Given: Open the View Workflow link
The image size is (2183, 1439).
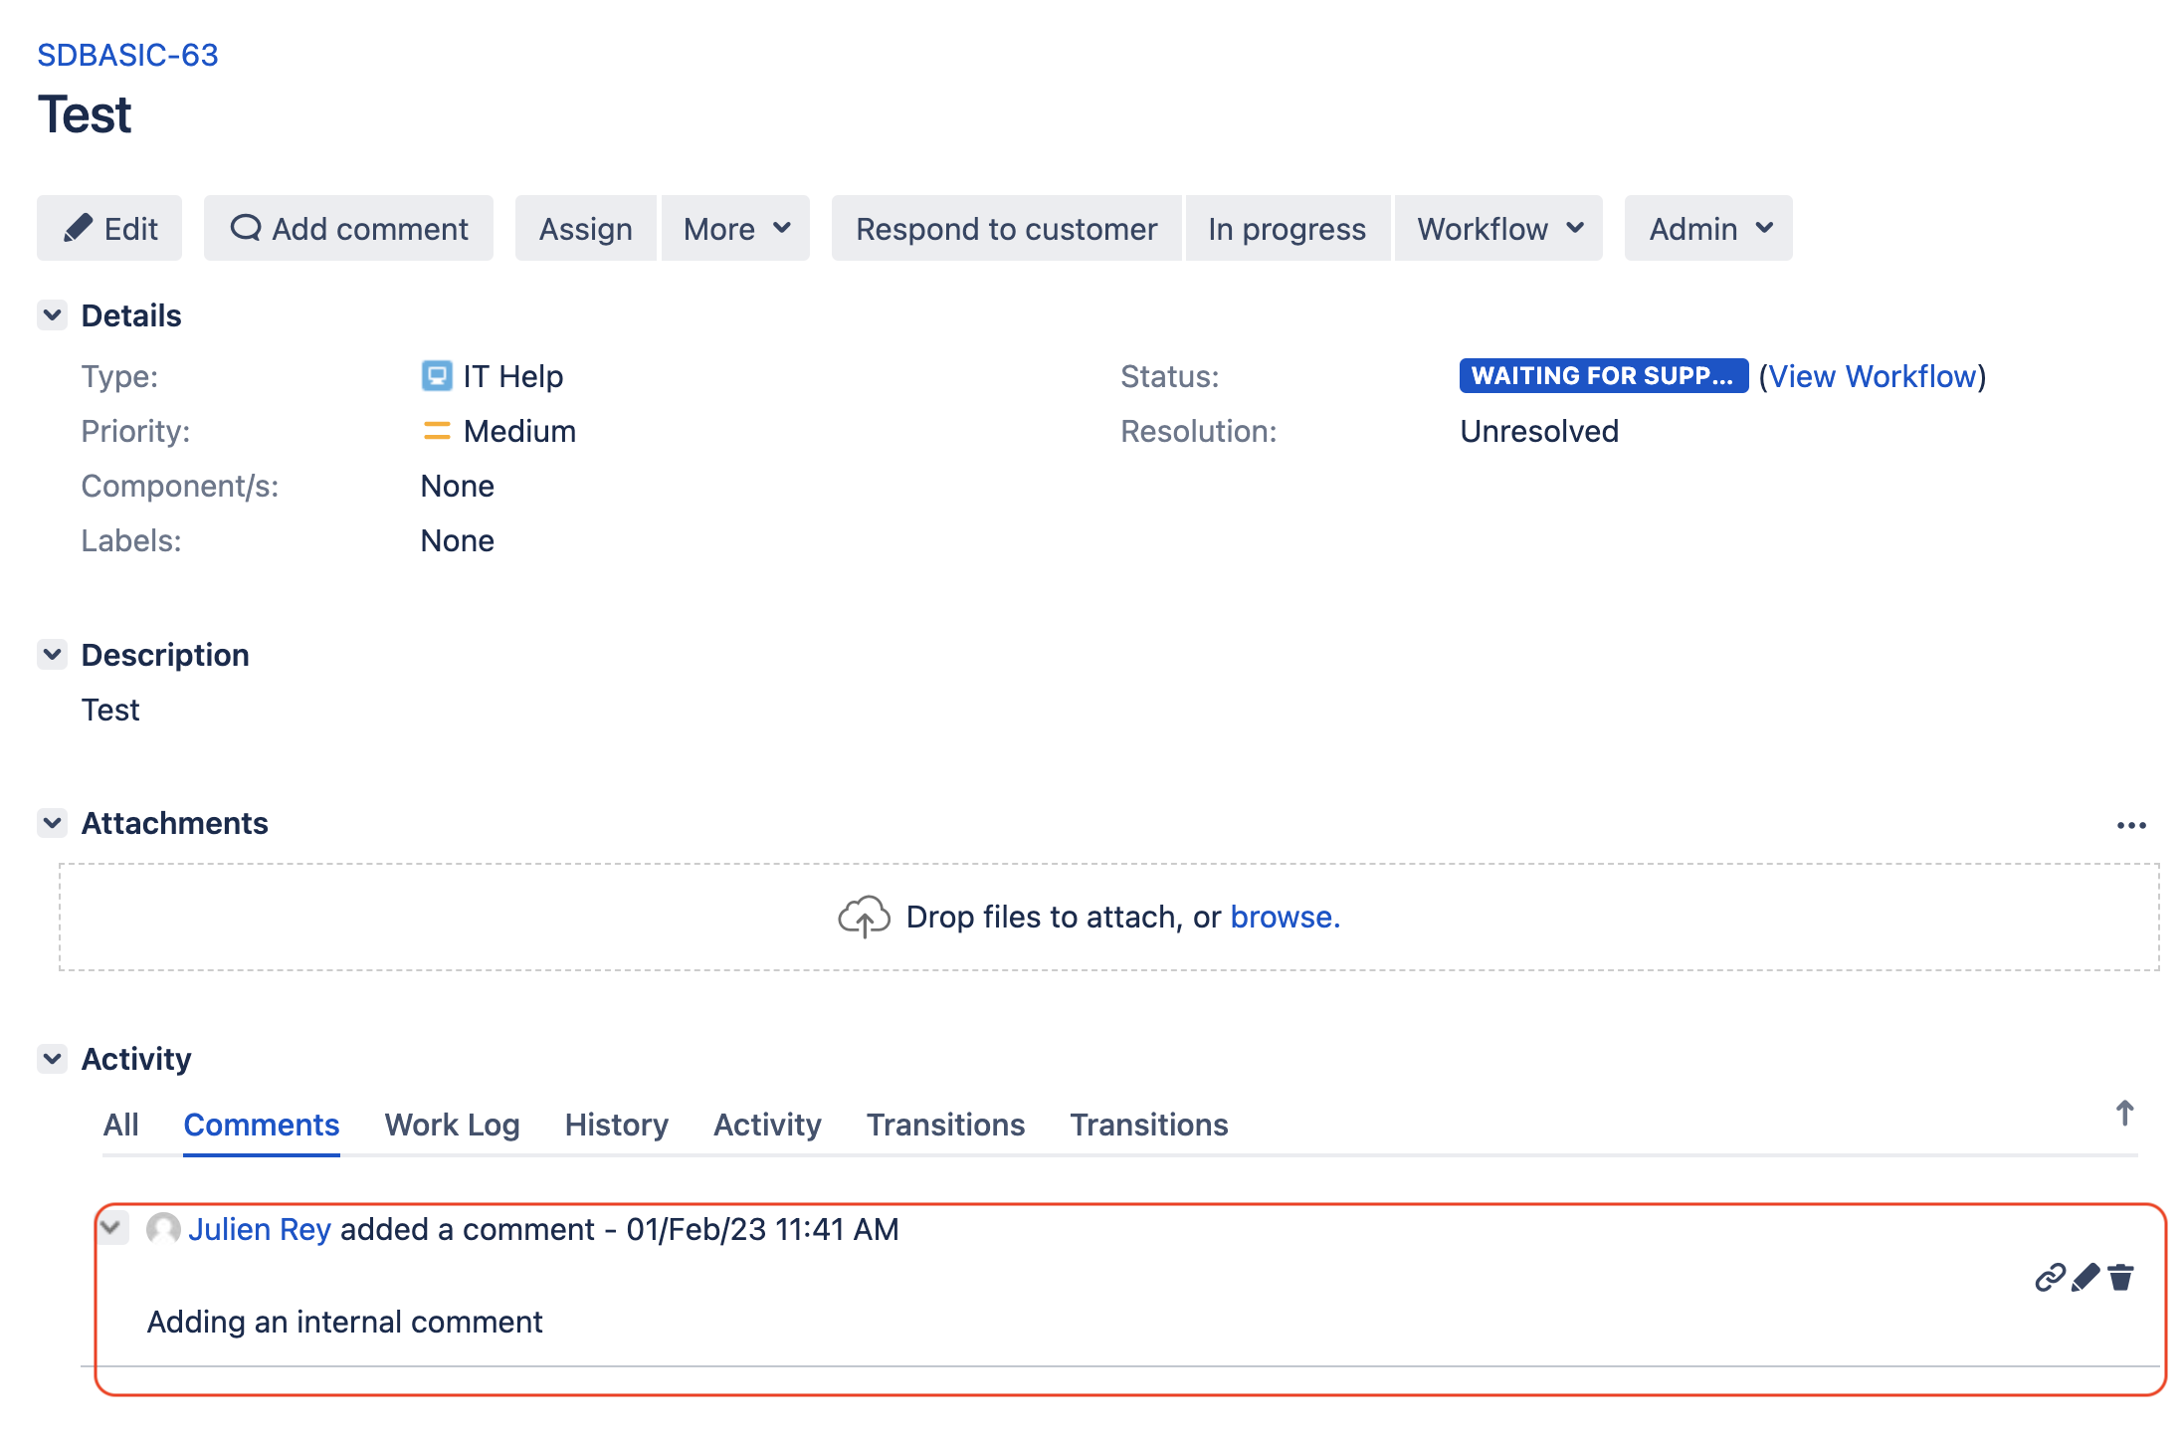Looking at the screenshot, I should [1872, 376].
